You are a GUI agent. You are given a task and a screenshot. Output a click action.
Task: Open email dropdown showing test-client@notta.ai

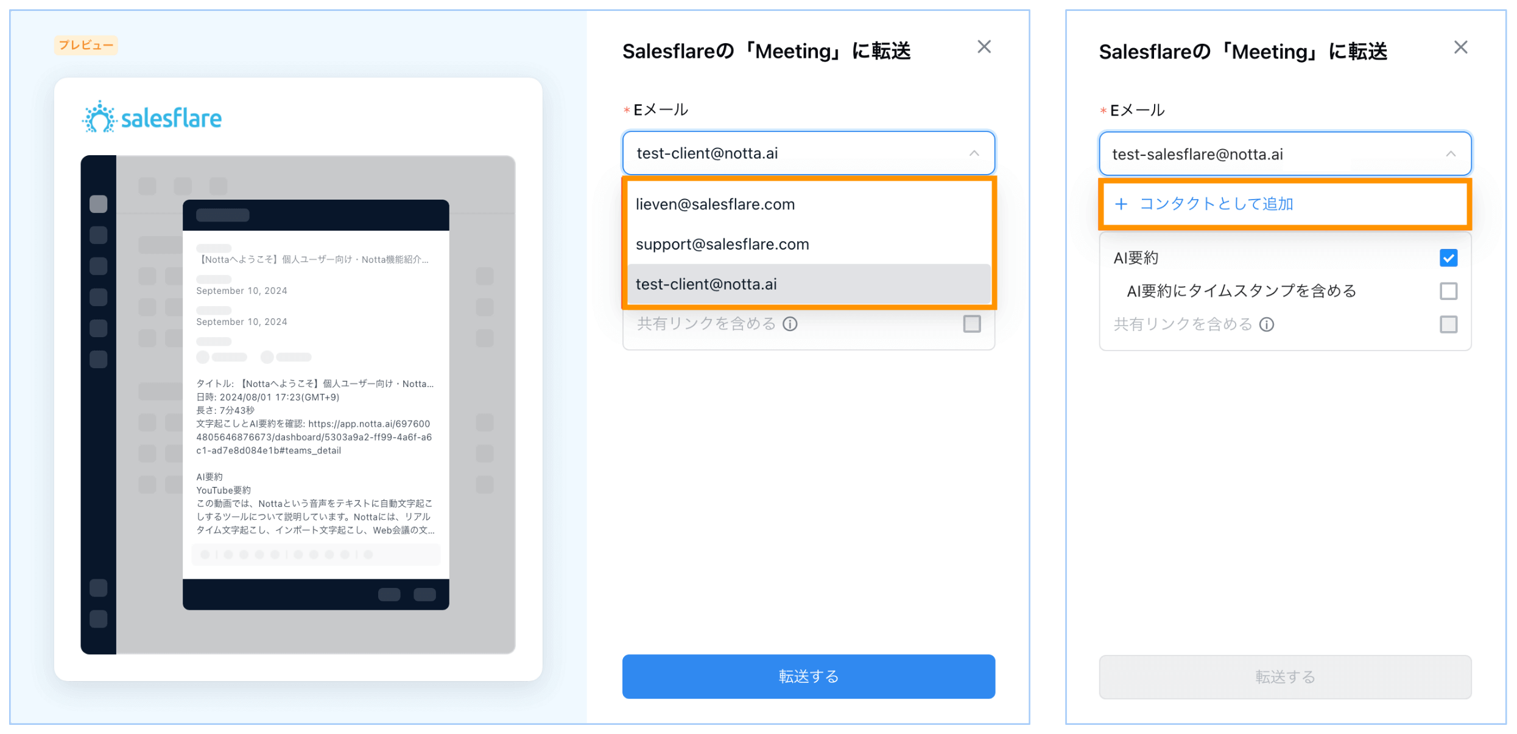point(808,153)
